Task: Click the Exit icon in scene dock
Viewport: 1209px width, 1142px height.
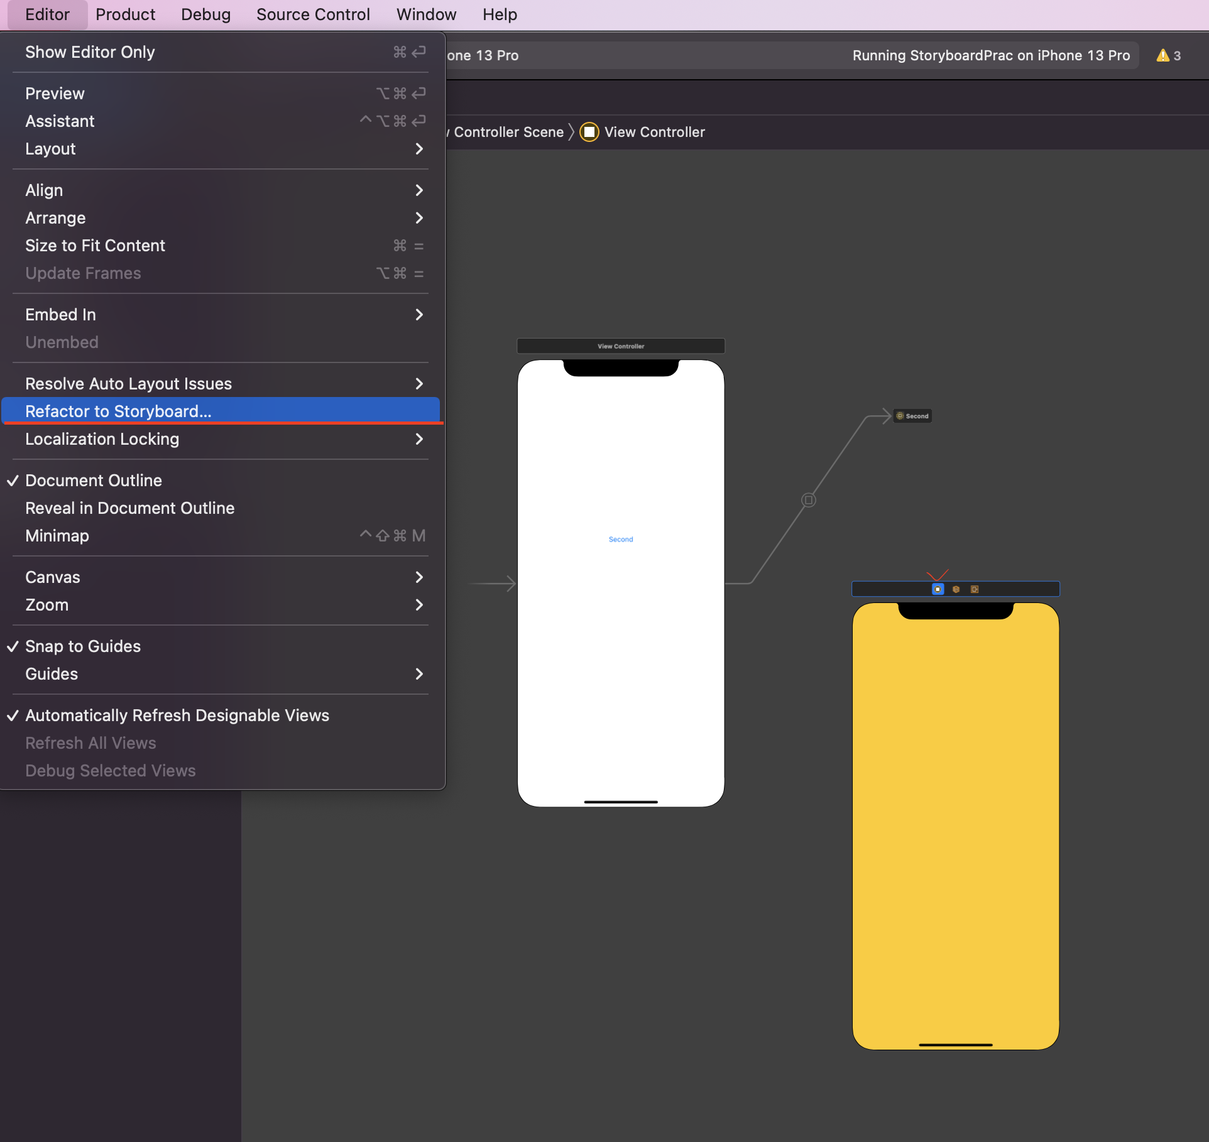Action: [975, 589]
